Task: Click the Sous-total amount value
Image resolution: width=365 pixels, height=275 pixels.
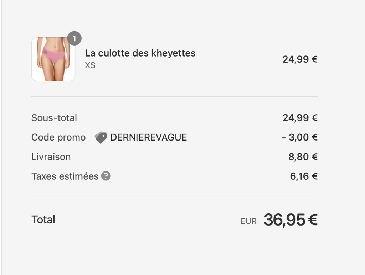Action: pos(300,118)
